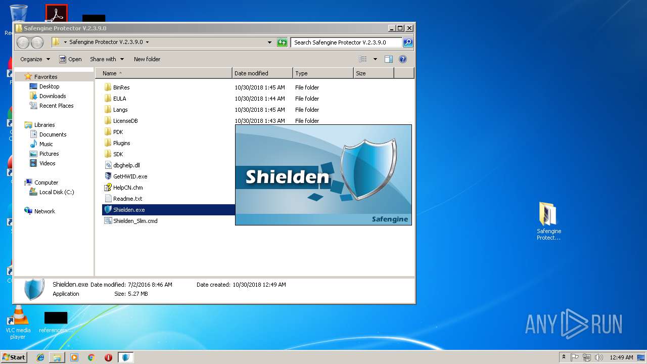Show hidden system tray icons

point(564,357)
